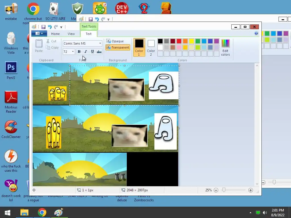Pick the black color swatch
Screen dimensions: 291x218
coord(160,41)
